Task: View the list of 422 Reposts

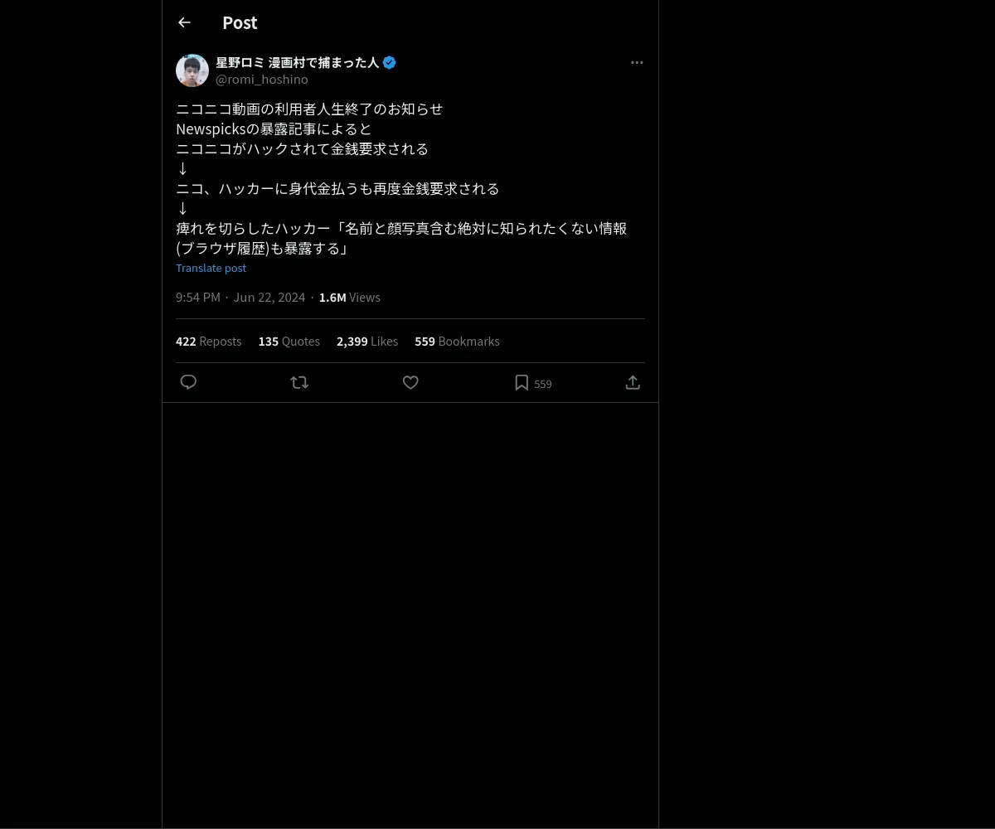Action: (x=209, y=342)
